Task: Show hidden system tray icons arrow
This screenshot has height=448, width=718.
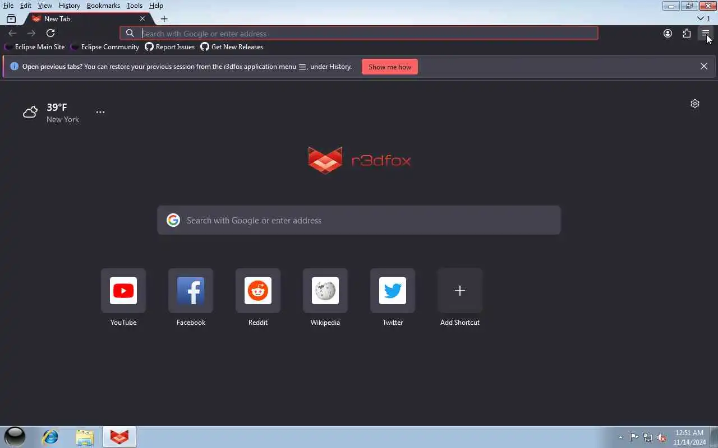Action: 620,437
